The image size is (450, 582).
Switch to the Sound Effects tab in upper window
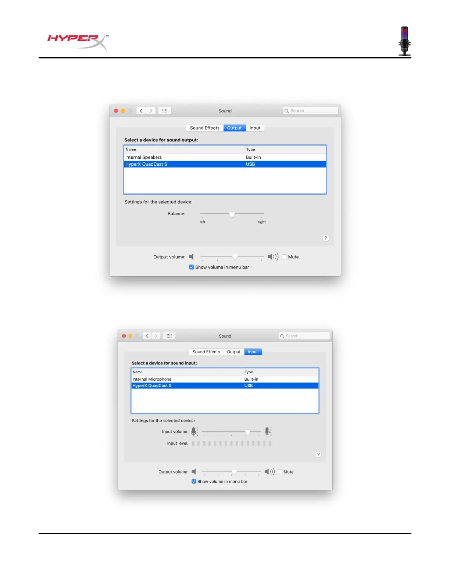coord(205,128)
